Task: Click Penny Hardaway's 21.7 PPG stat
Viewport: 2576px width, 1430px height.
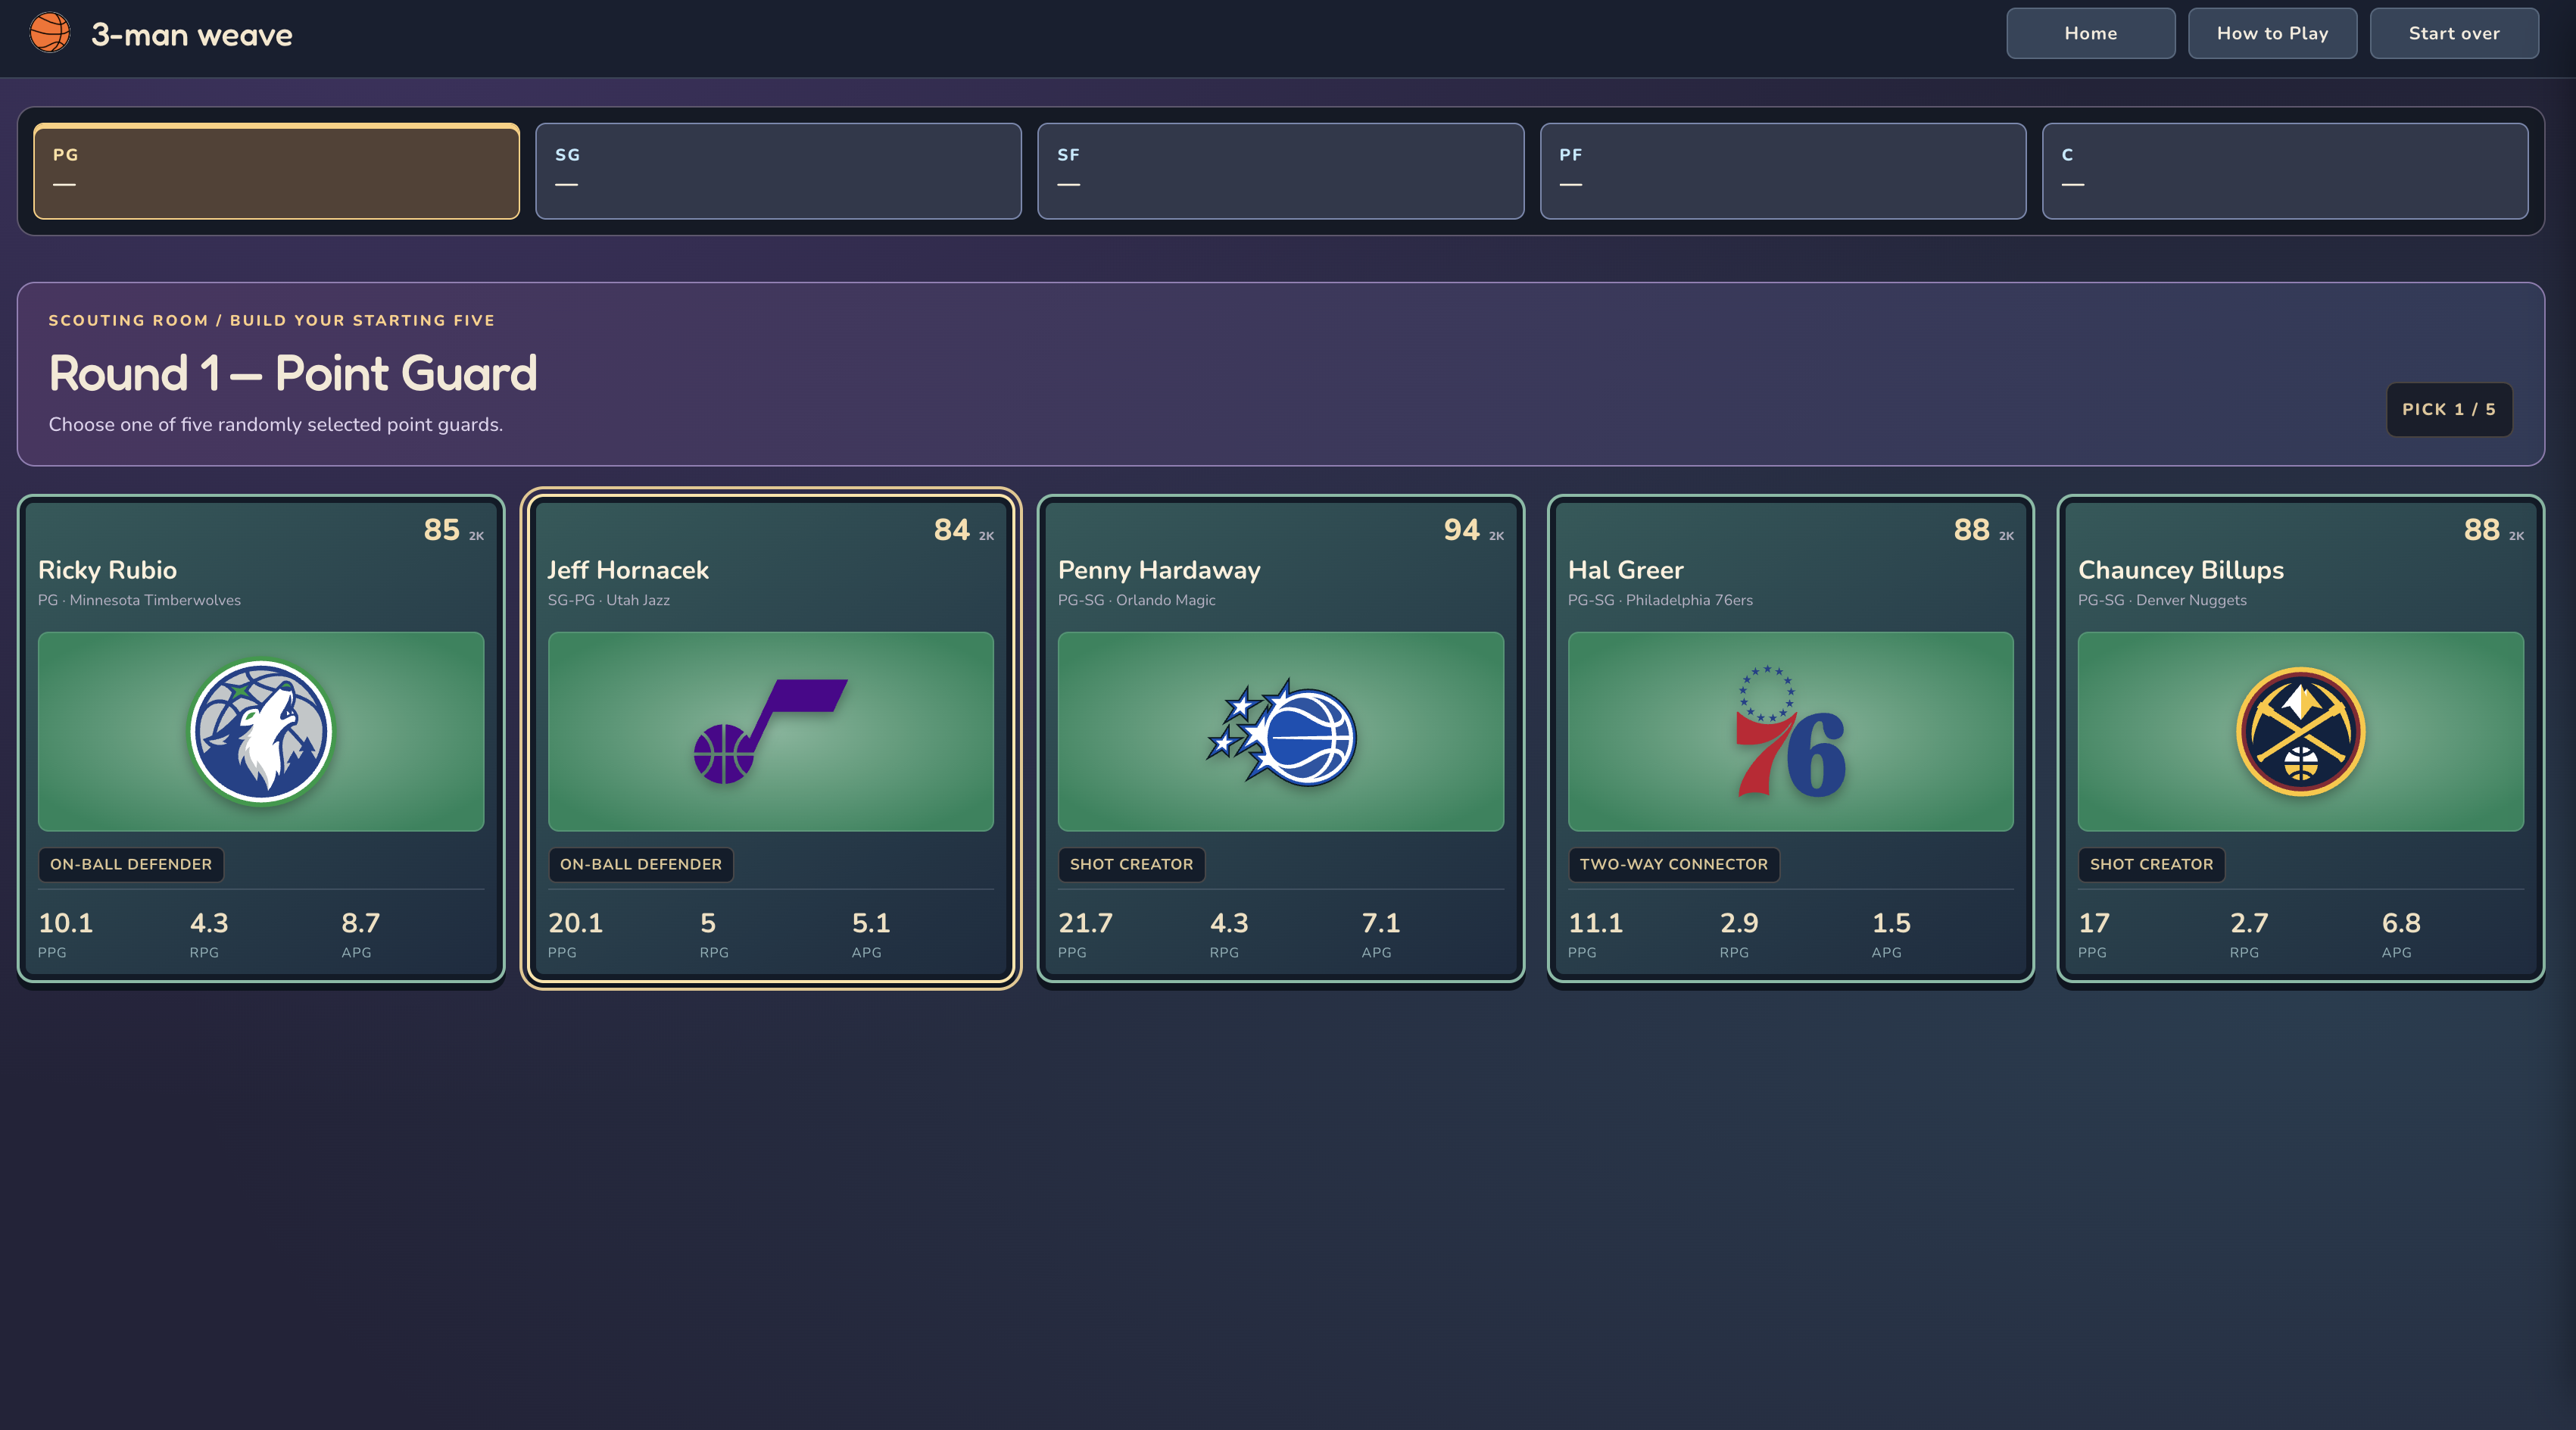Action: (1086, 933)
